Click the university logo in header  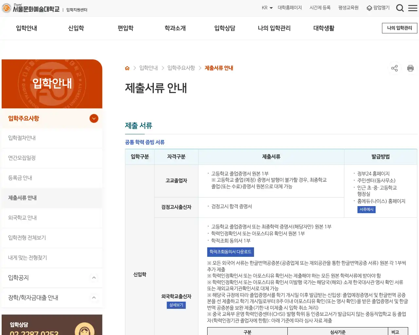[x=31, y=8]
